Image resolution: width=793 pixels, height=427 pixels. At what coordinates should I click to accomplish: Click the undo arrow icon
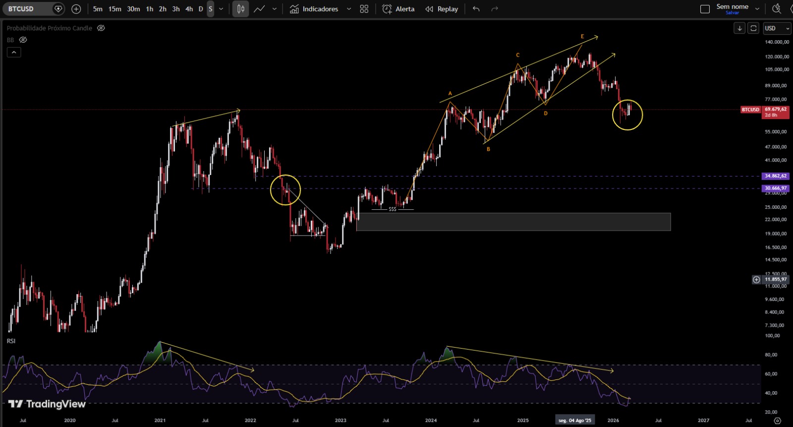(x=476, y=9)
